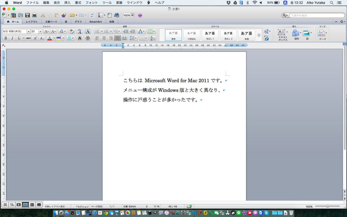This screenshot has height=217, width=347.
Task: Set justify paragraph alignment
Action: 117,38
